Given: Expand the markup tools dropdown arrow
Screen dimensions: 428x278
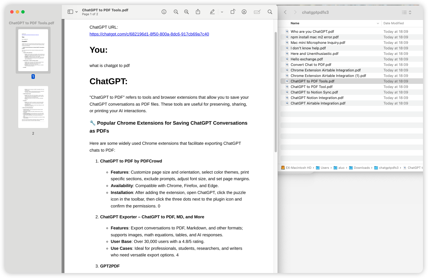Looking at the screenshot, I should pos(222,12).
